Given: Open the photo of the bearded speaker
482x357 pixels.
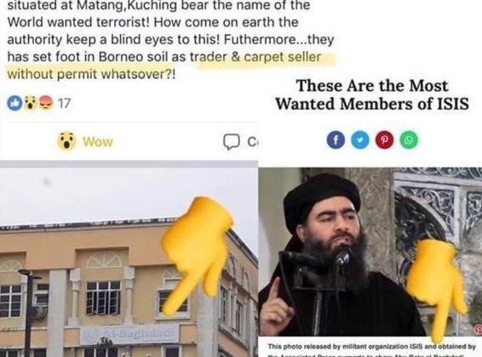Looking at the screenshot, I should pyautogui.click(x=370, y=252).
